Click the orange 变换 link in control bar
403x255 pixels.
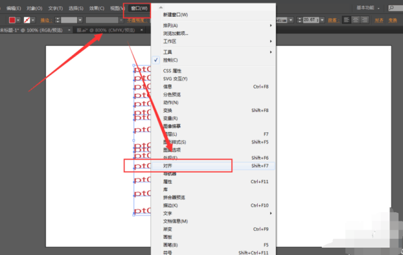pyautogui.click(x=393, y=20)
